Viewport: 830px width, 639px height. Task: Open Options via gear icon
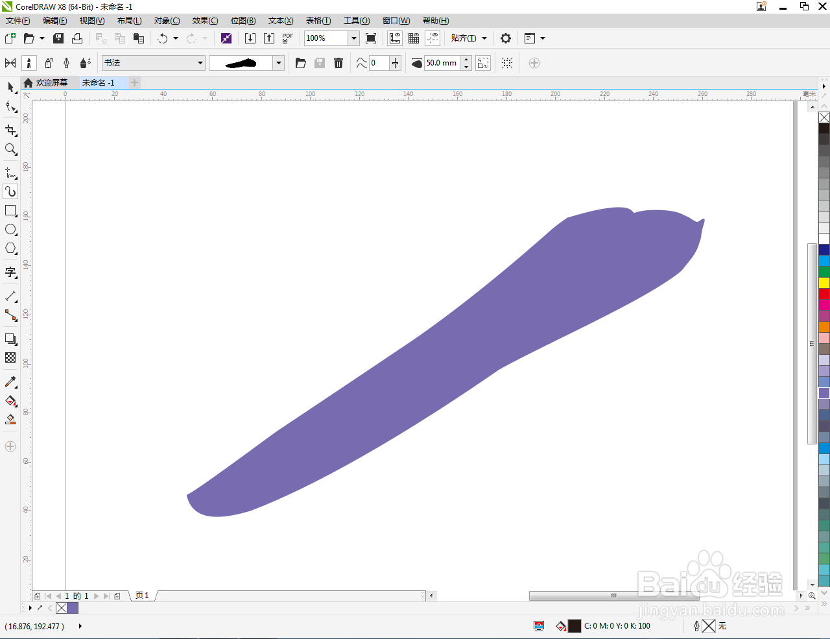tap(506, 38)
